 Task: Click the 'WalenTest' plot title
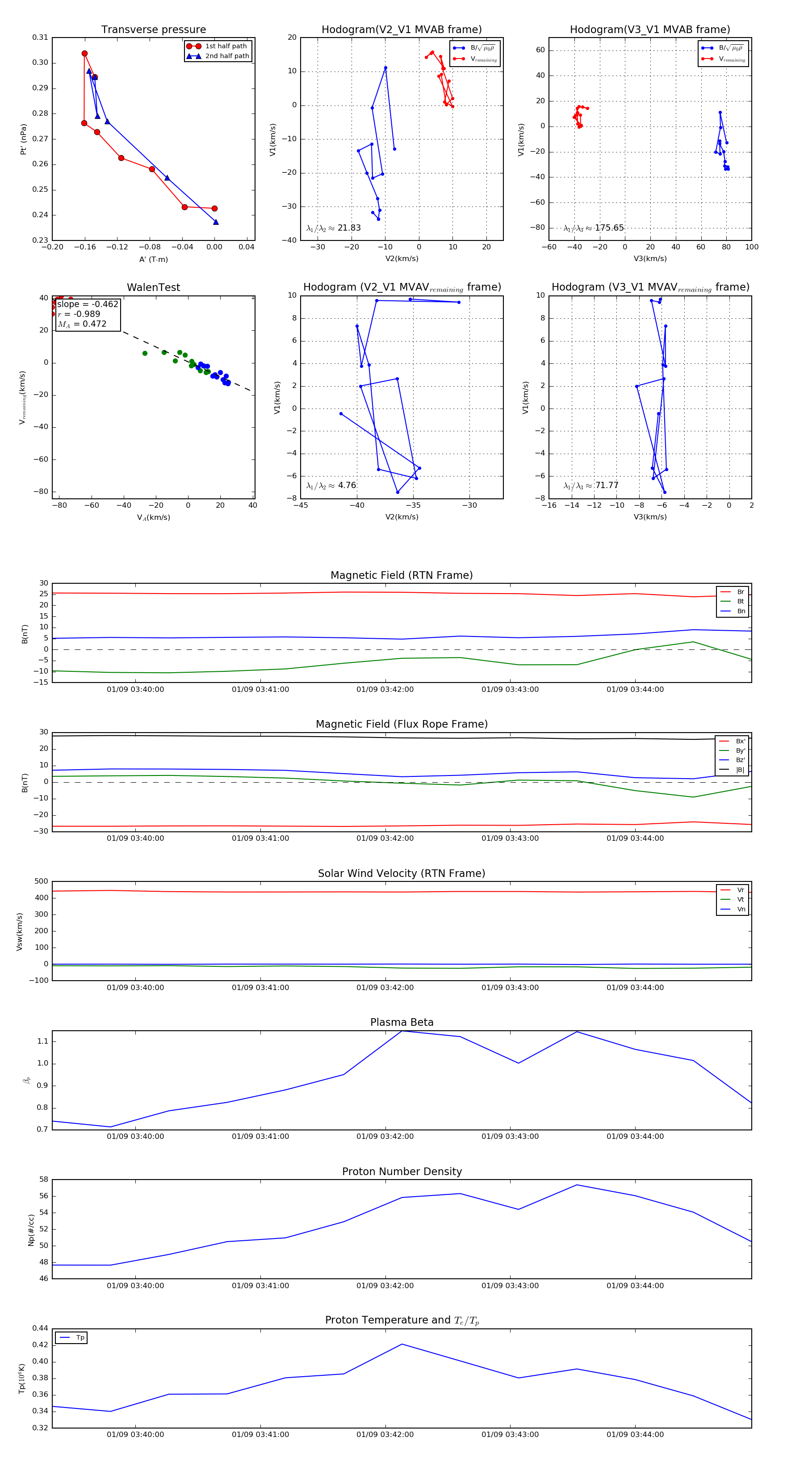(153, 287)
